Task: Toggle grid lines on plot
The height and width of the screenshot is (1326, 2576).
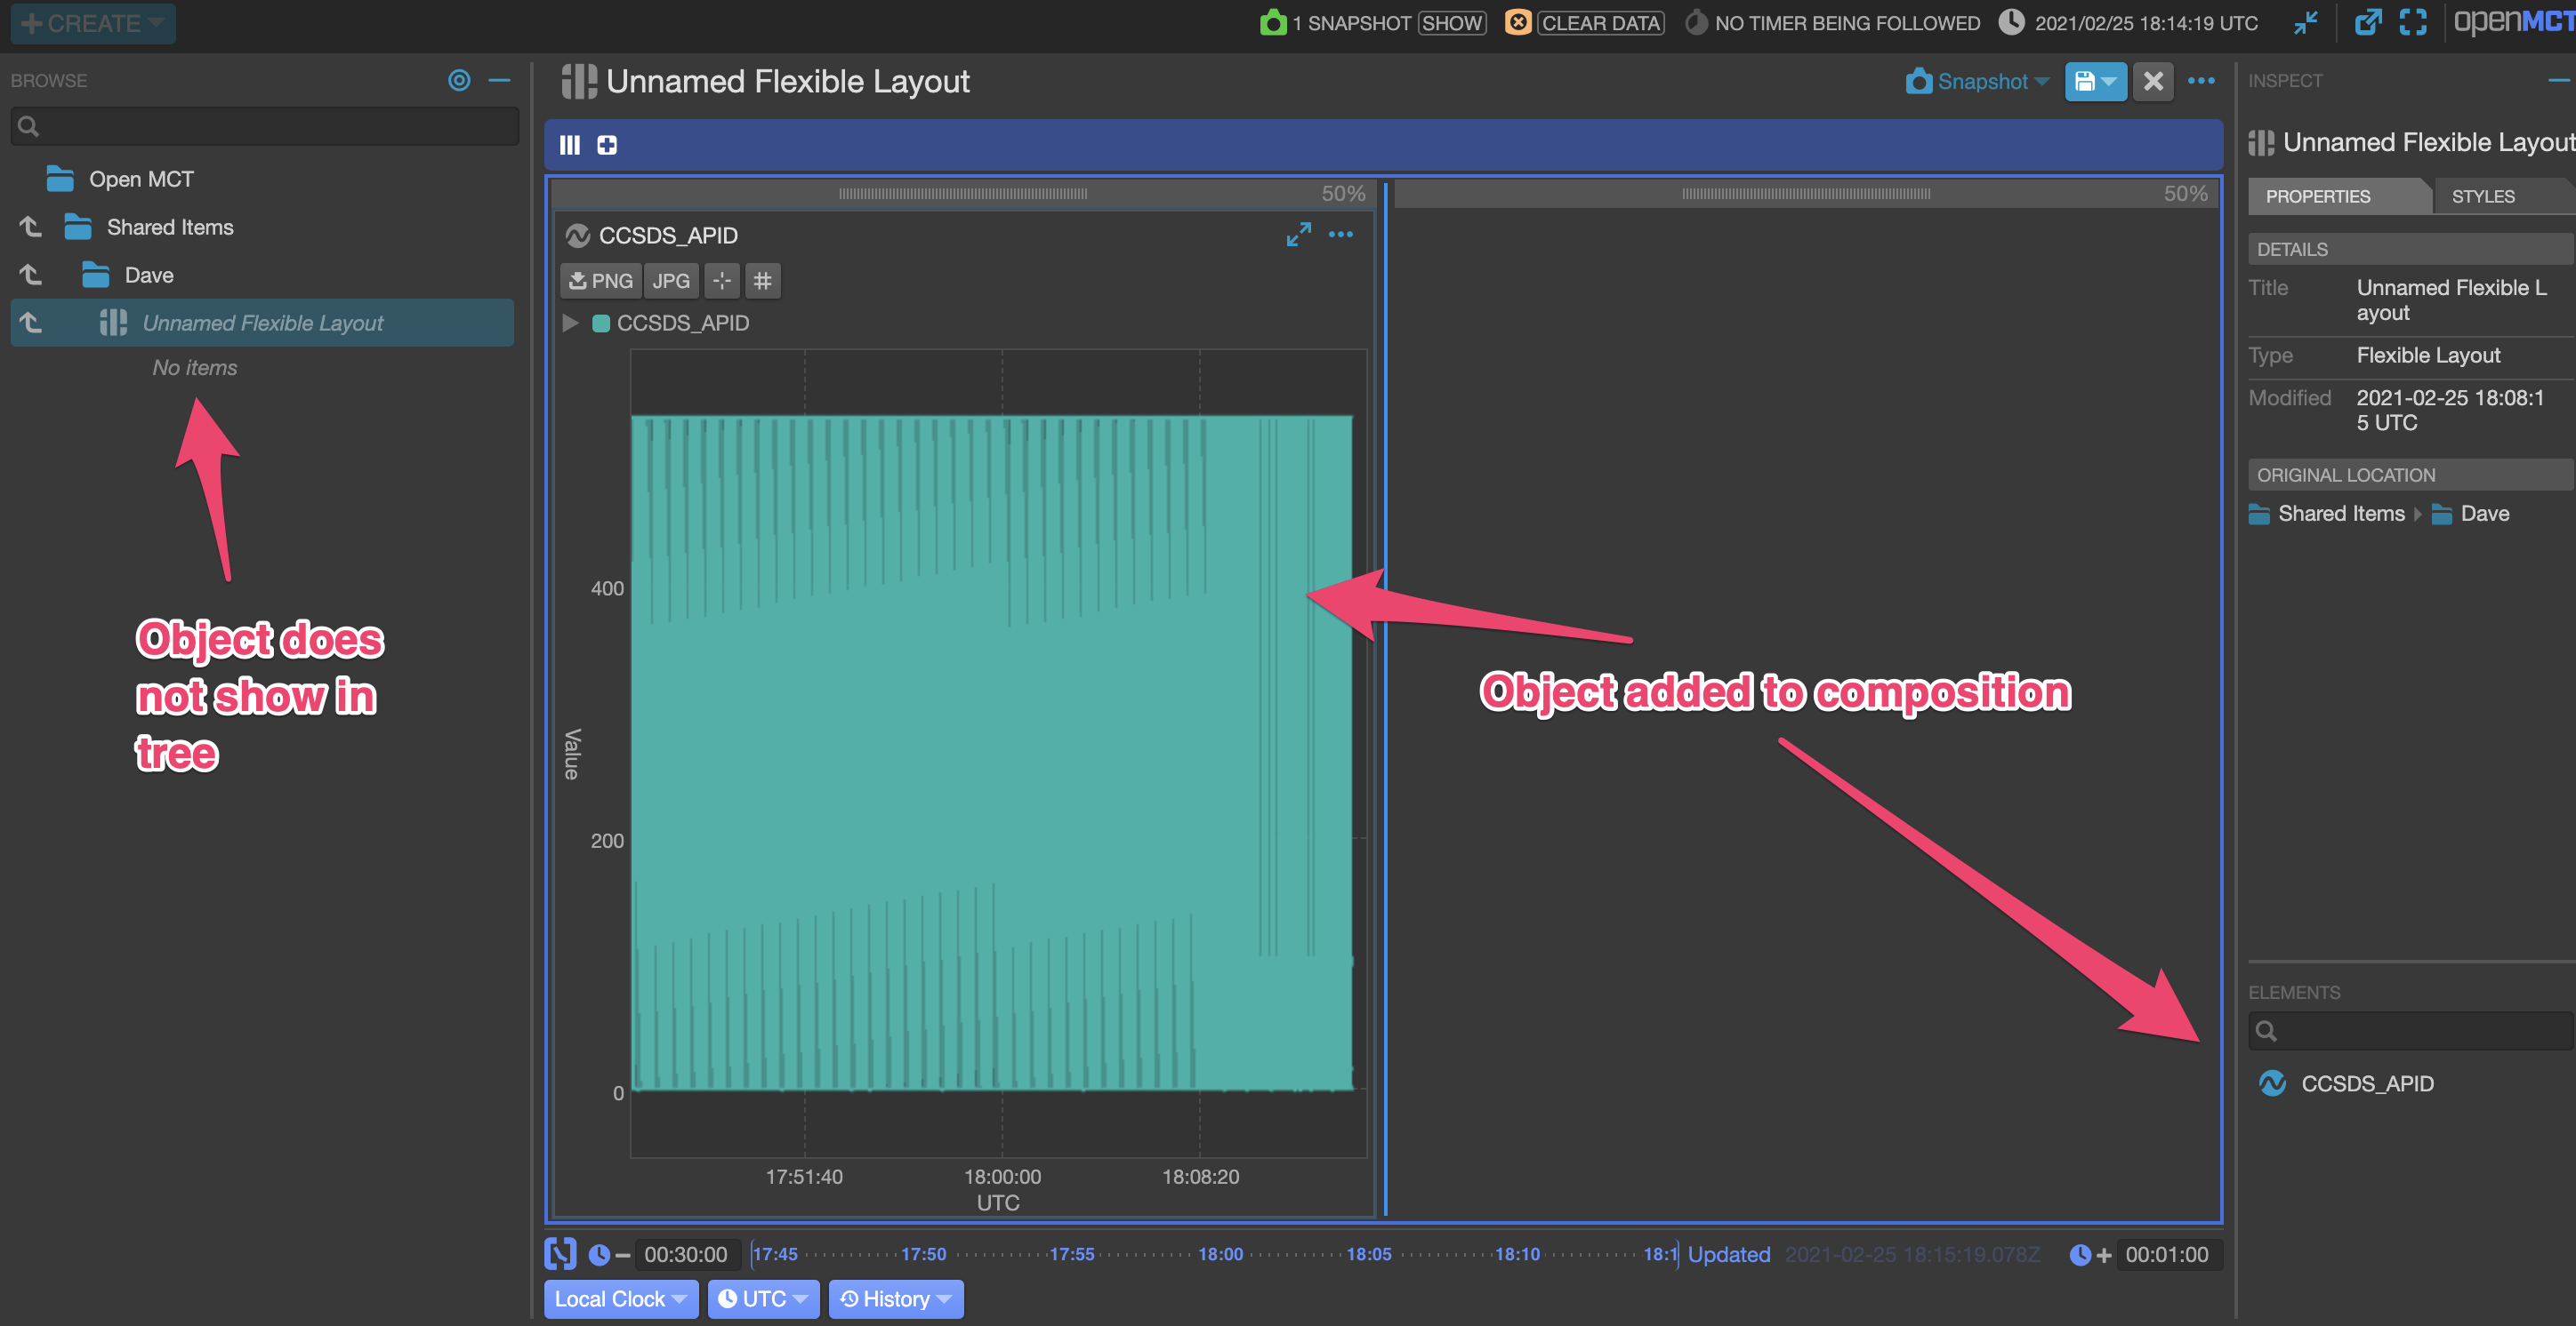Action: click(x=762, y=281)
